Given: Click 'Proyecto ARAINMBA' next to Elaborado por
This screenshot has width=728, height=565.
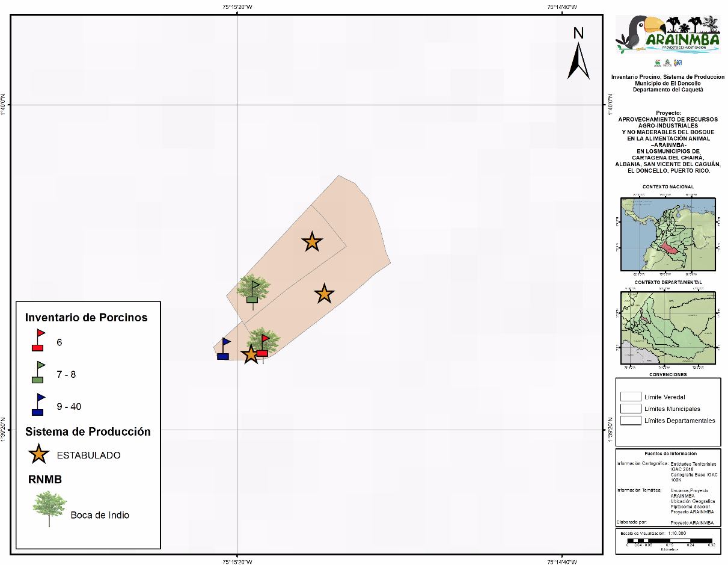Looking at the screenshot, I should coord(691,523).
